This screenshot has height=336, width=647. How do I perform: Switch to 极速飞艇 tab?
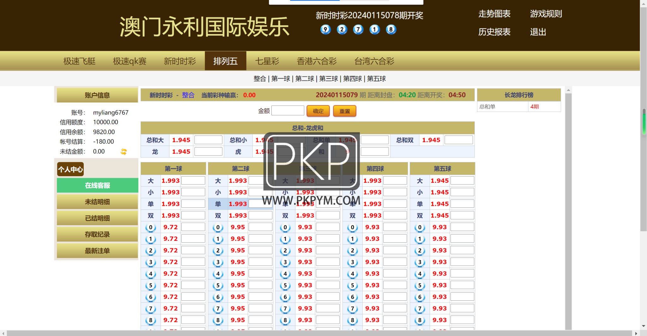(x=79, y=61)
